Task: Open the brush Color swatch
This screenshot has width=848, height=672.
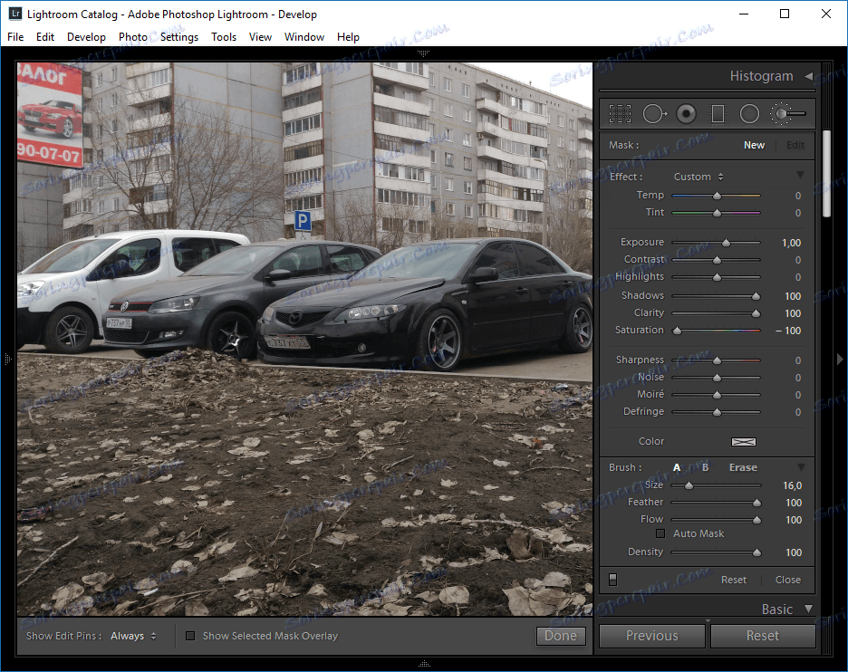Action: click(743, 442)
